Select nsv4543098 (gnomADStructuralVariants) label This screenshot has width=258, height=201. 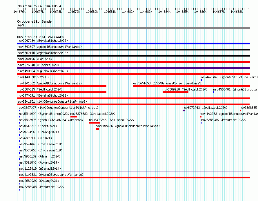[x=51, y=120]
